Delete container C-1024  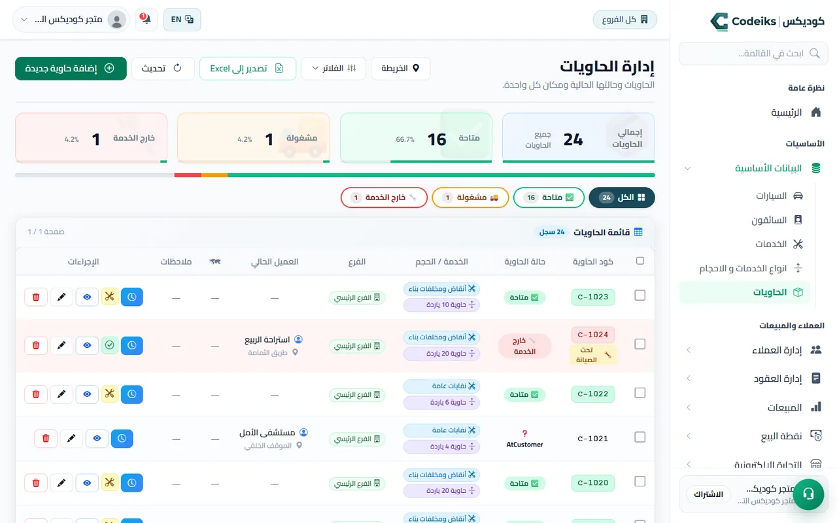[x=36, y=345]
